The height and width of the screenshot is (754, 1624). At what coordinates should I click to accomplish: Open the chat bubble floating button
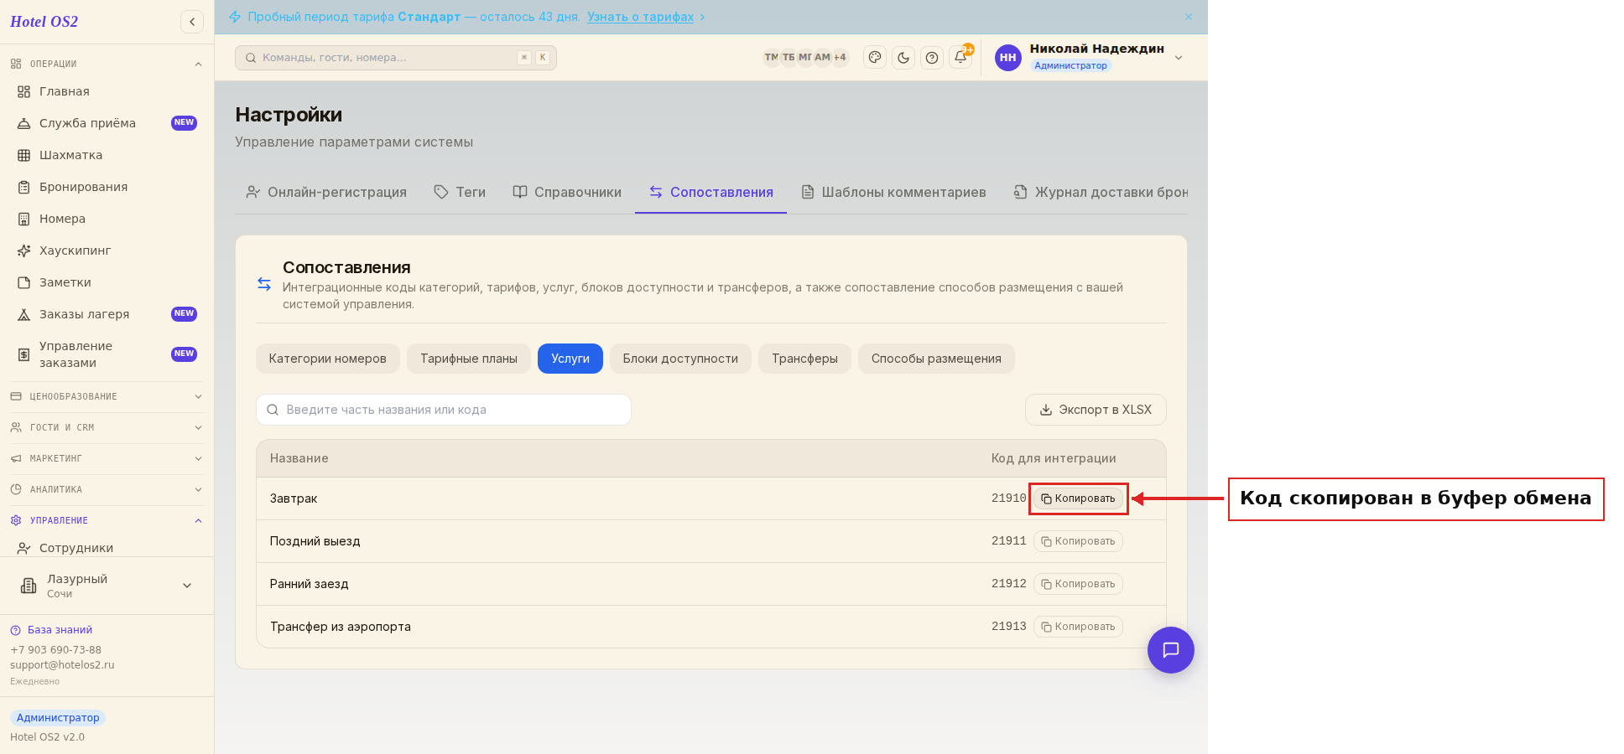(1171, 650)
